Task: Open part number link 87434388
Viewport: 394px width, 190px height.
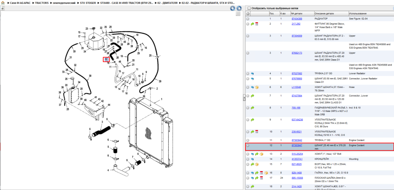Action: (297, 19)
